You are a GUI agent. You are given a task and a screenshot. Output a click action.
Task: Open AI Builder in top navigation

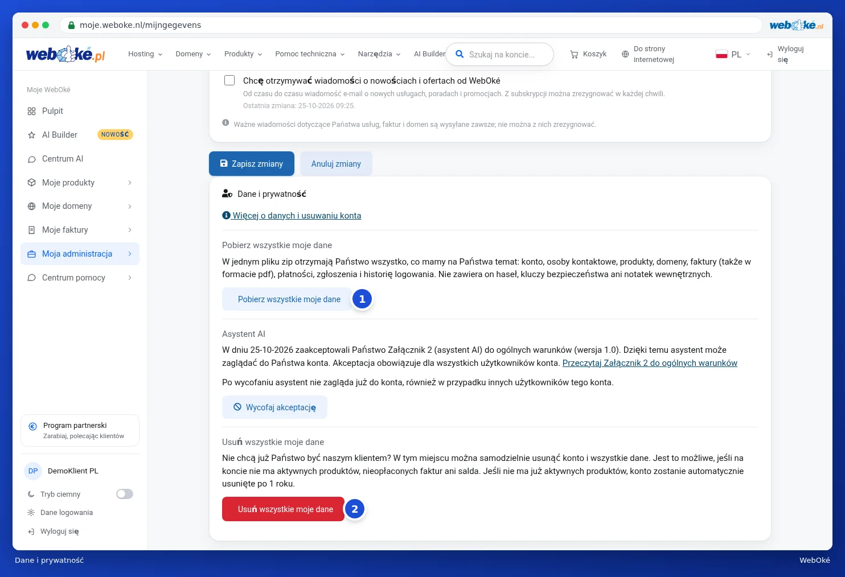click(429, 54)
